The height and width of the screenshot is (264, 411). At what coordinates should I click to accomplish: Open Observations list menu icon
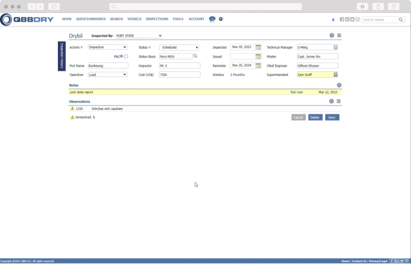tap(339, 101)
